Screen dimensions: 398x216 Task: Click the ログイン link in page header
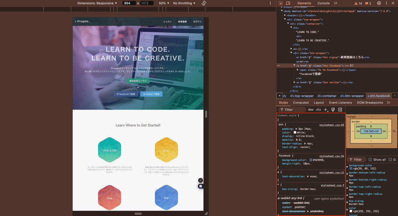197,22
